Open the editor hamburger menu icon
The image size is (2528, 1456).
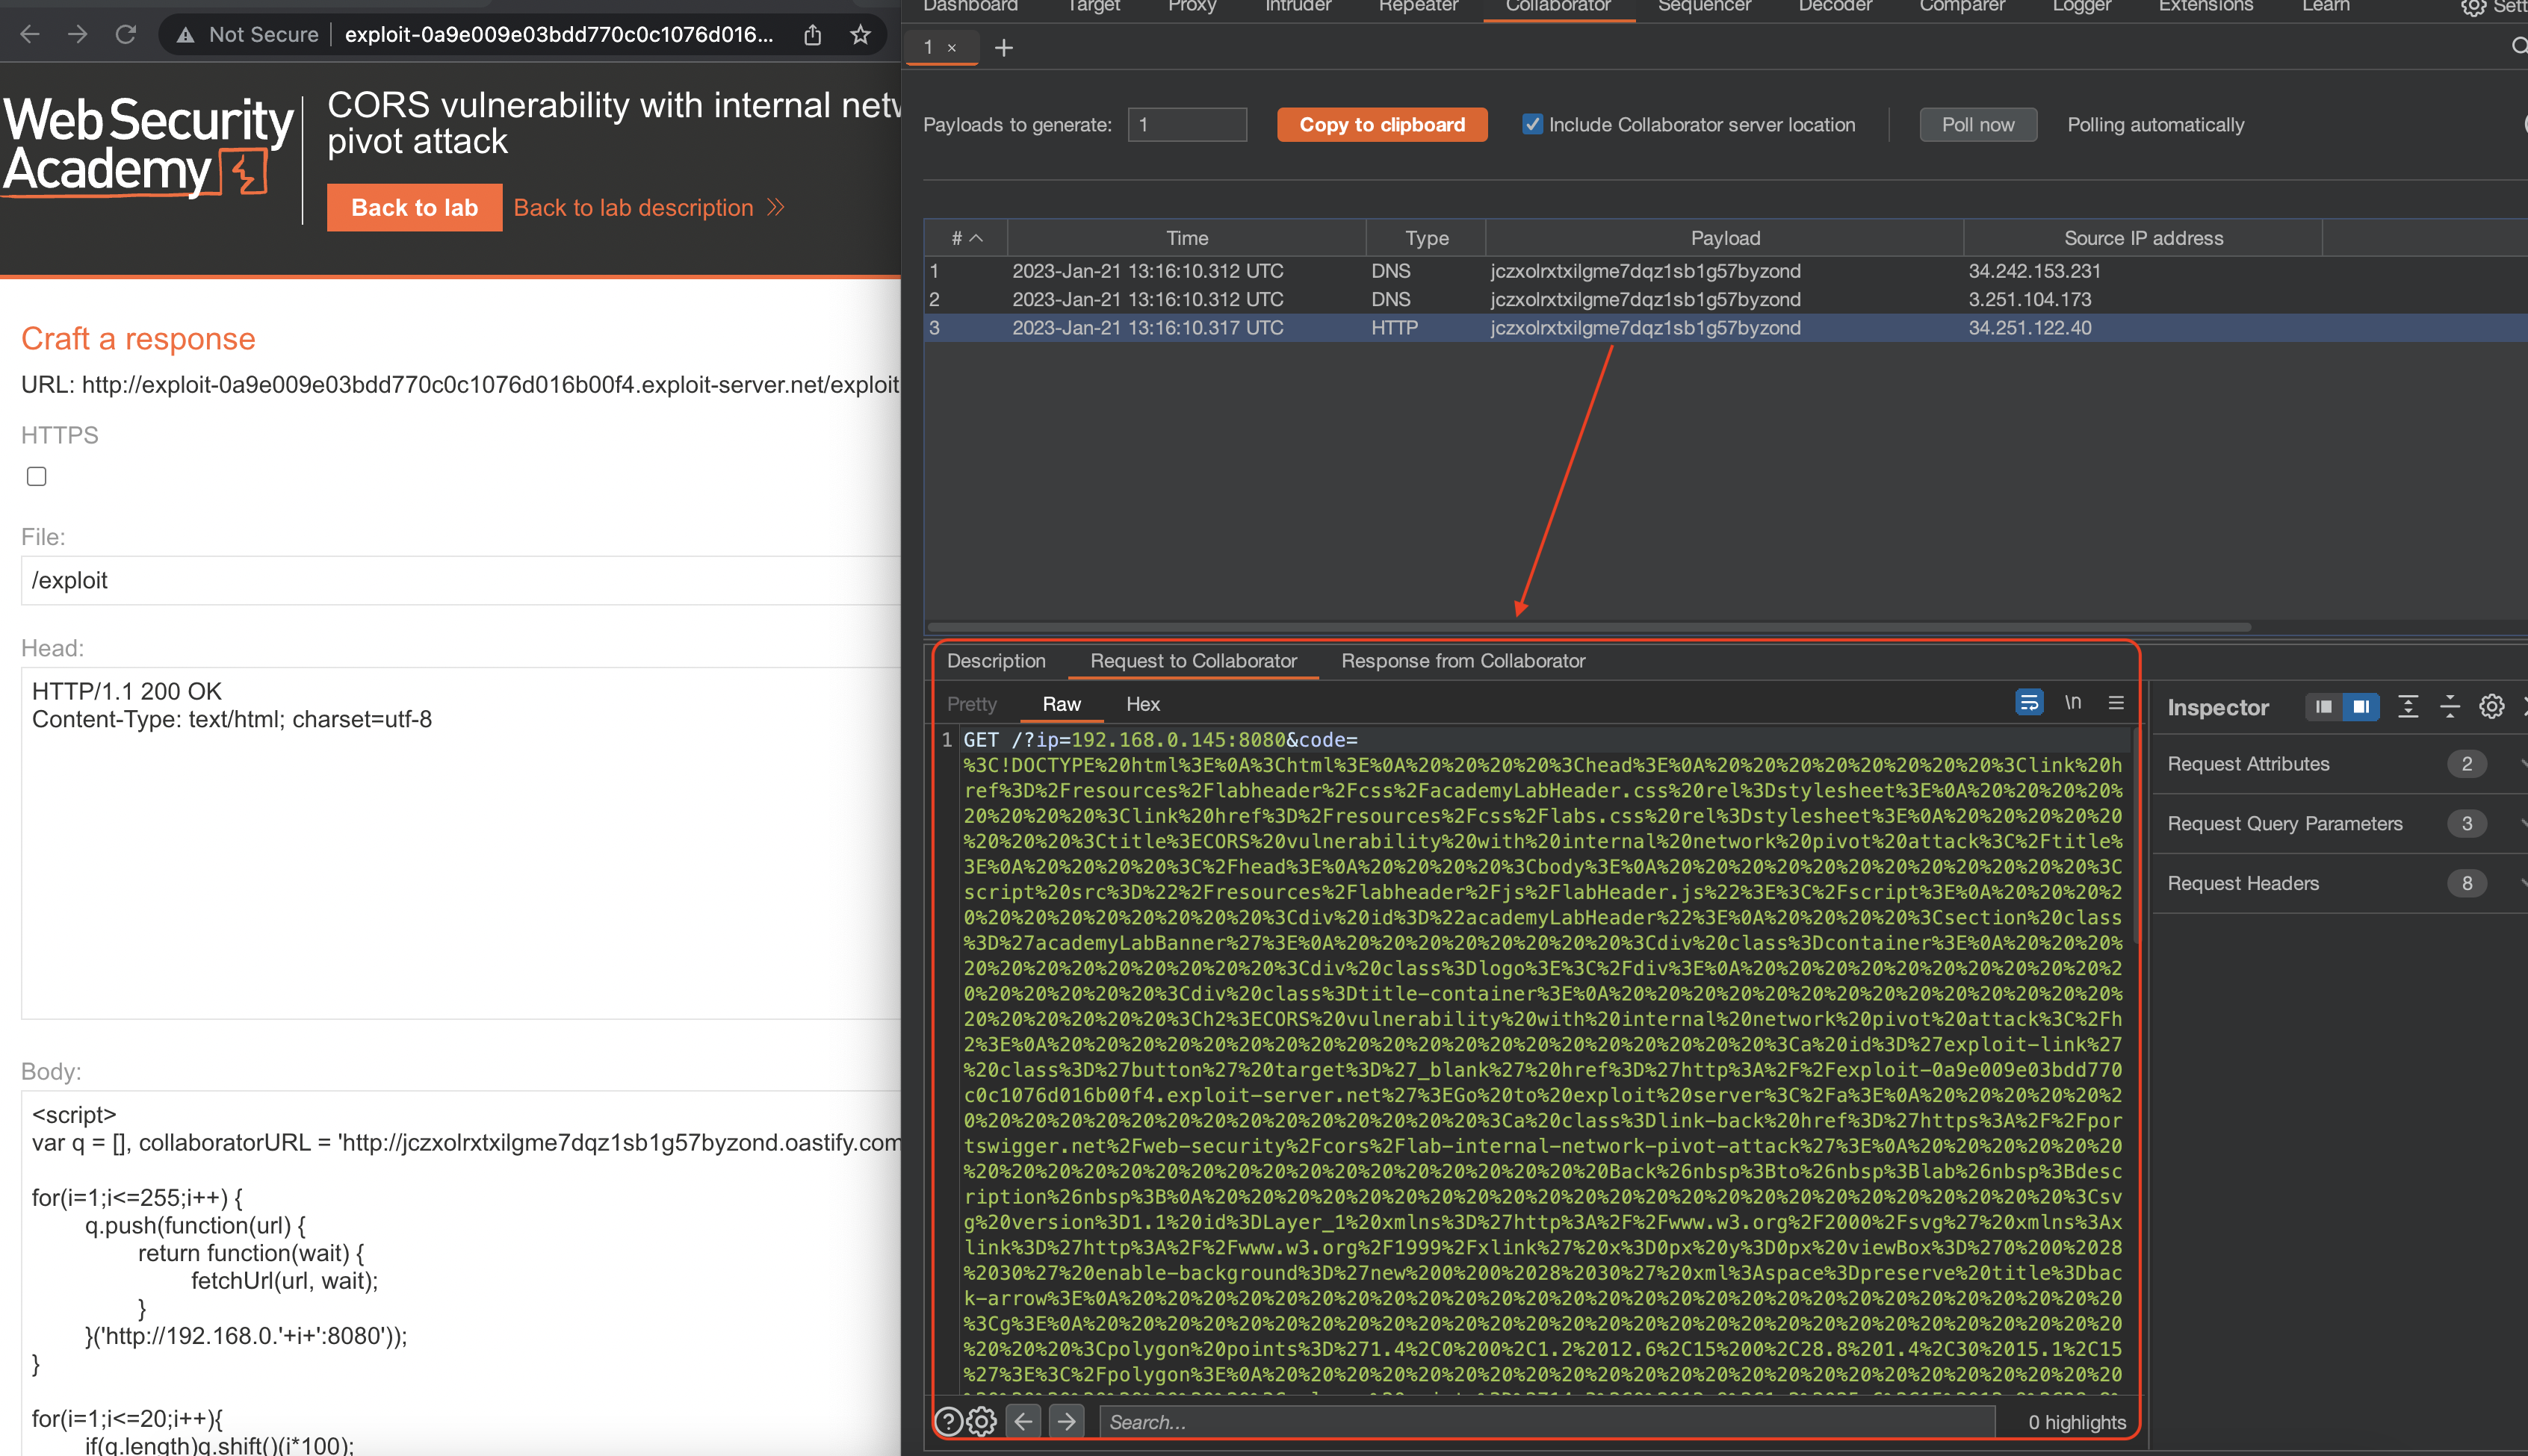click(x=2116, y=703)
